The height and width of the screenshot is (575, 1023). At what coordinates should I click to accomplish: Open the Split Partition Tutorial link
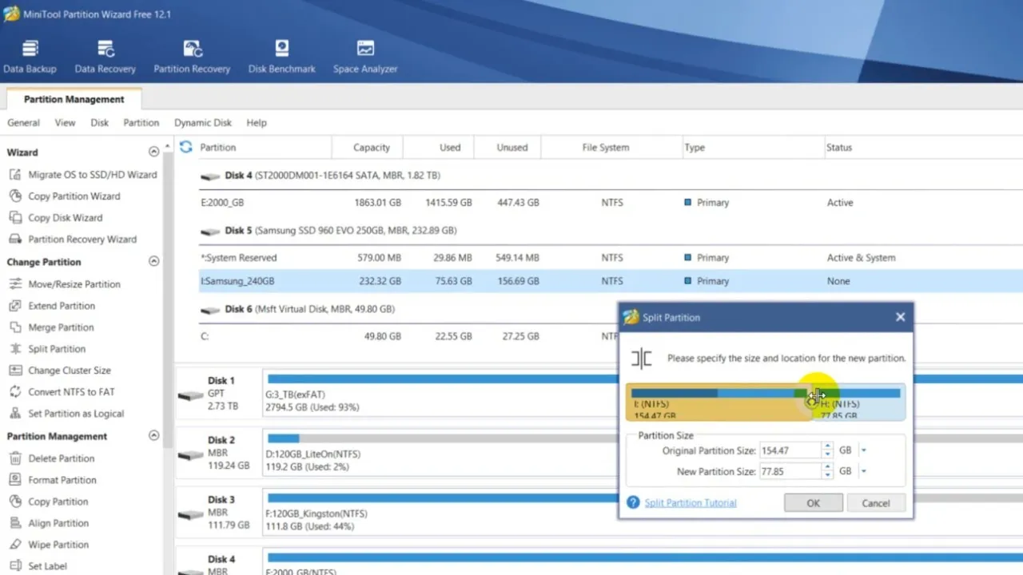691,502
